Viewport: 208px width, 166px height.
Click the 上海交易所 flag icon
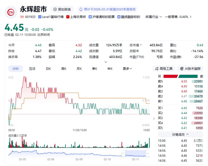tap(68, 17)
